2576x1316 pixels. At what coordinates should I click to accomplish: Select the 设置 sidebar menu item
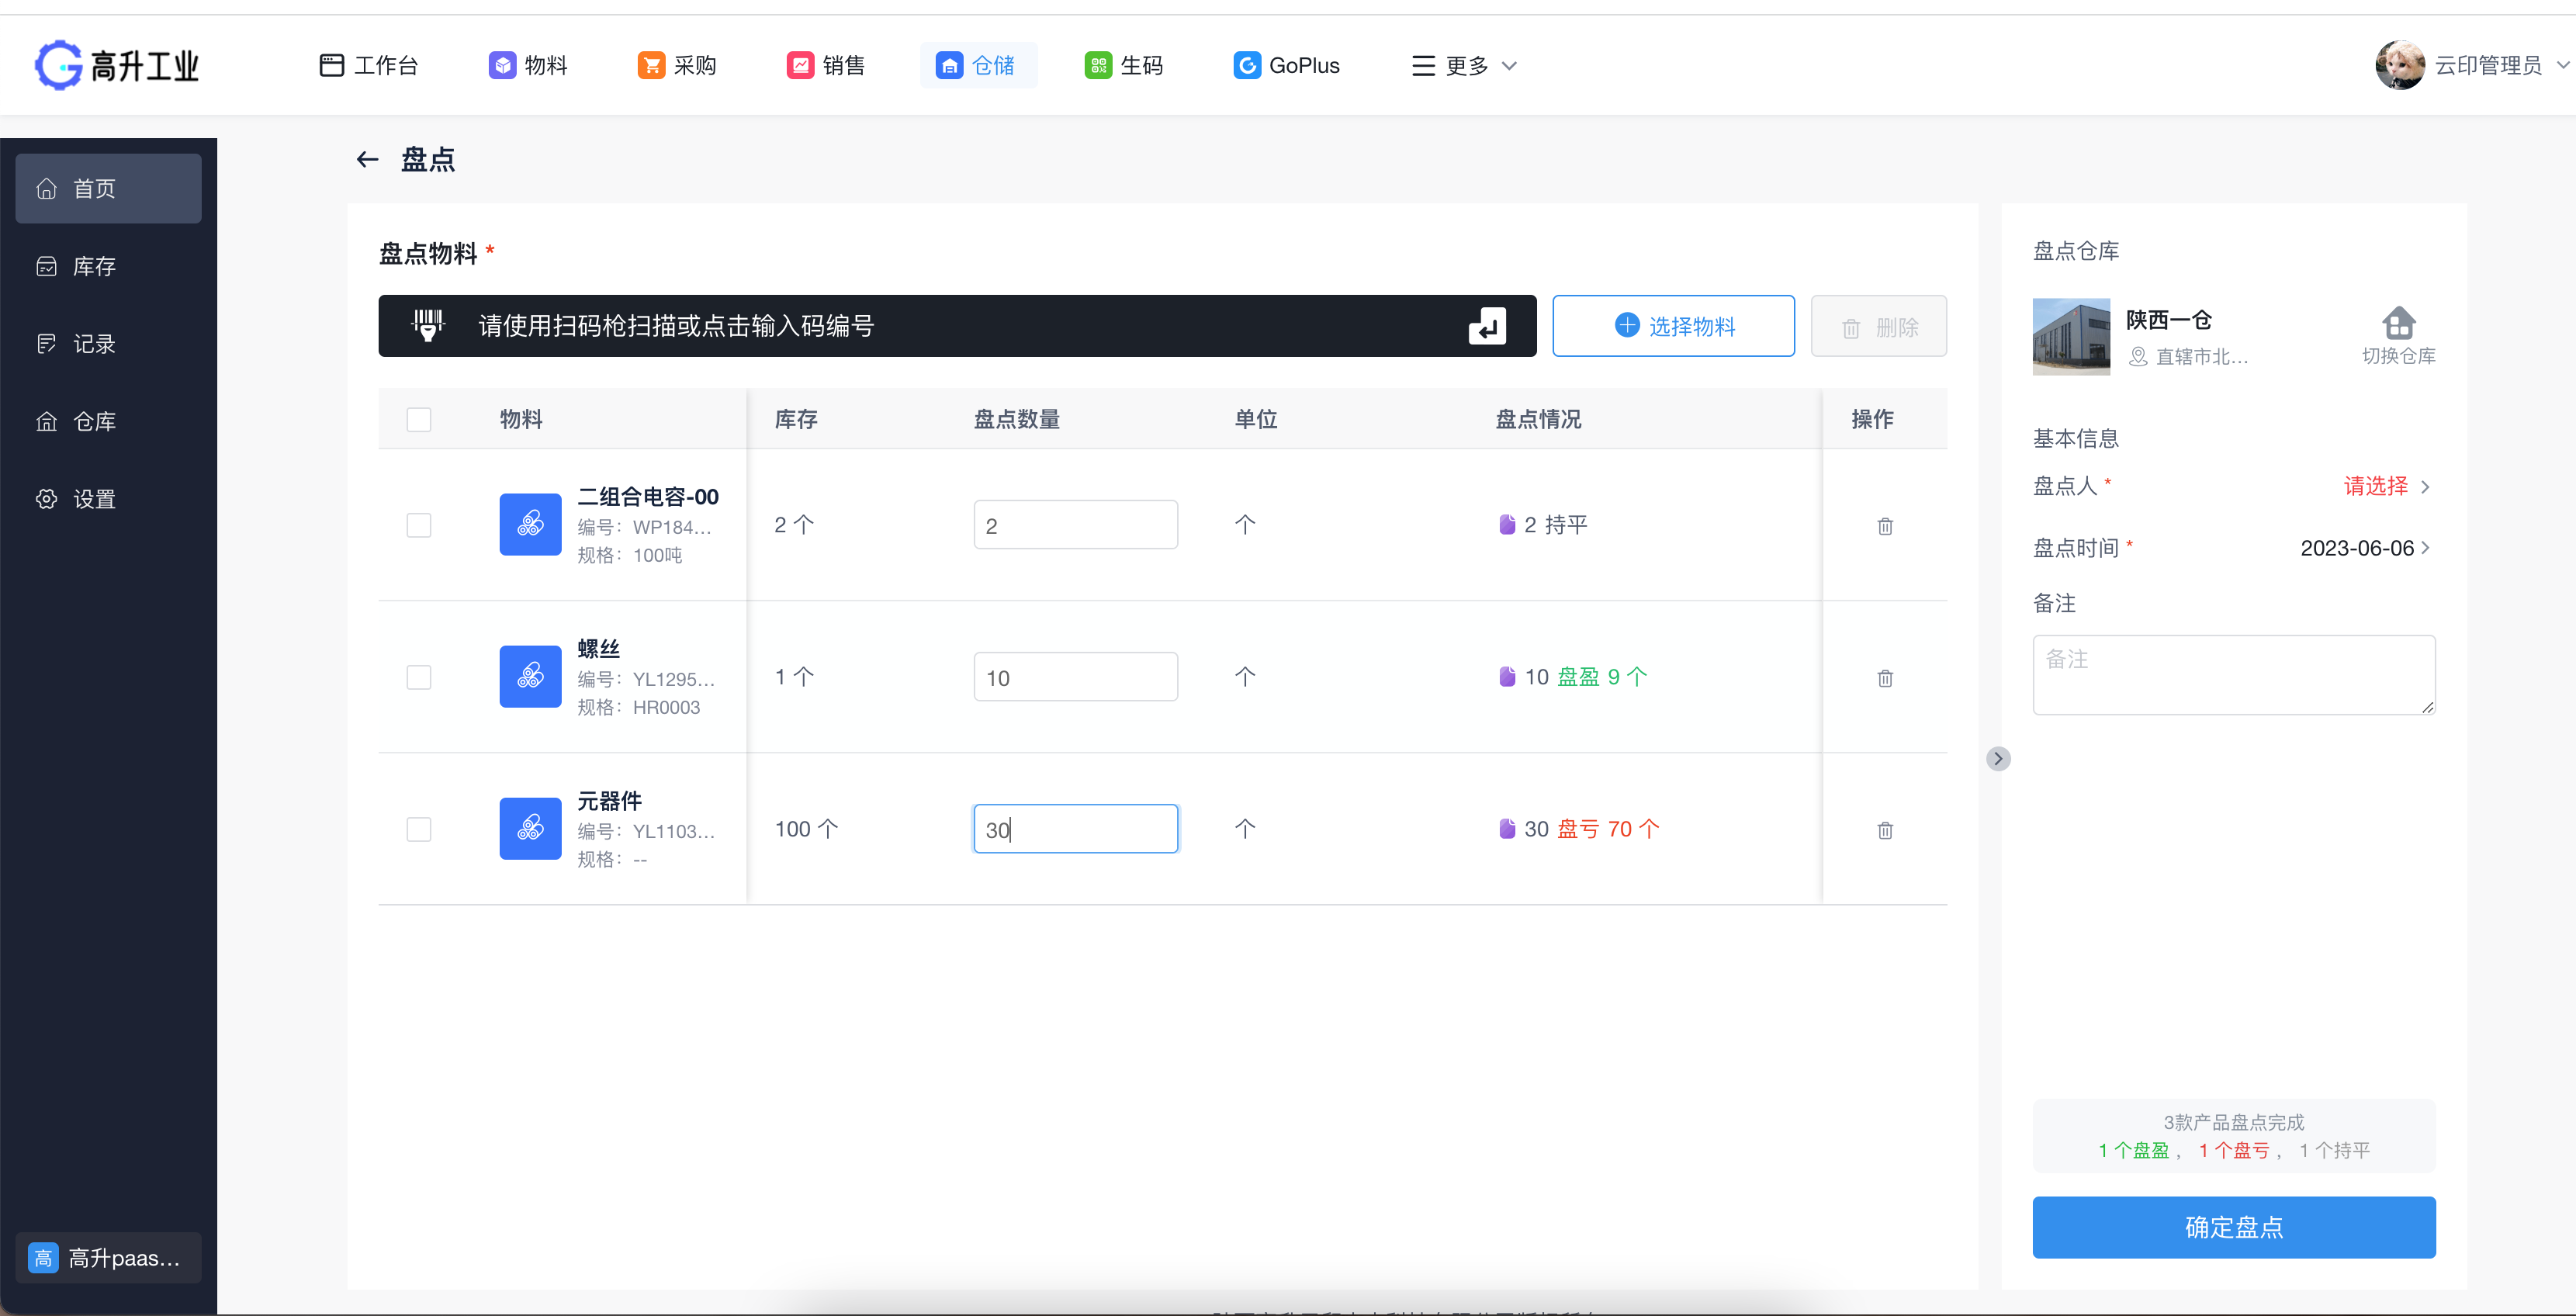coord(108,499)
